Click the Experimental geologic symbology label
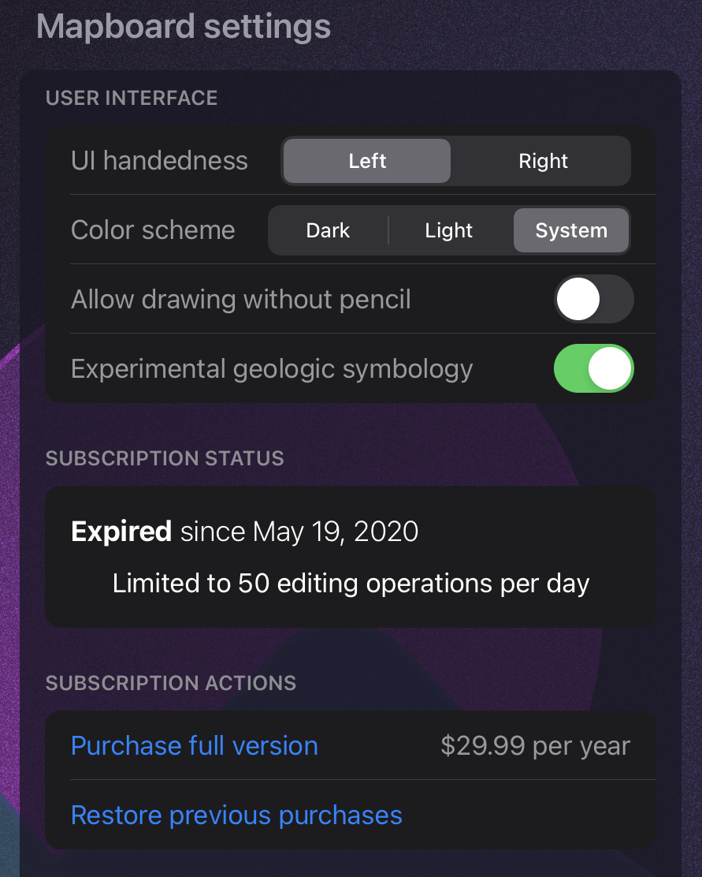 pyautogui.click(x=272, y=369)
